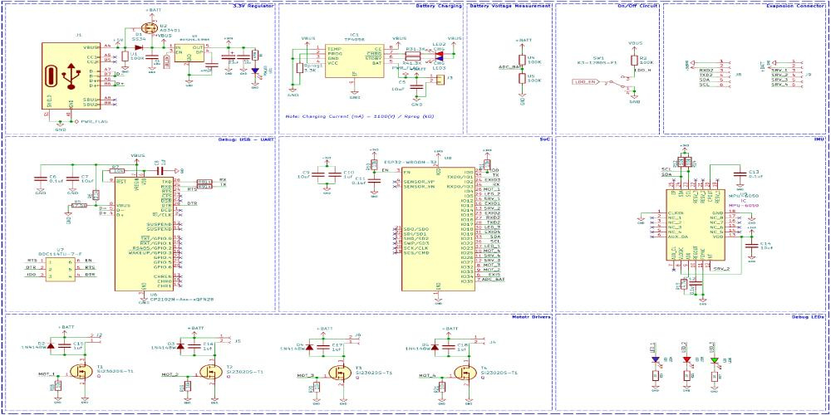Click the 'Expansion Connector' section title
The height and width of the screenshot is (415, 831).
coord(794,5)
